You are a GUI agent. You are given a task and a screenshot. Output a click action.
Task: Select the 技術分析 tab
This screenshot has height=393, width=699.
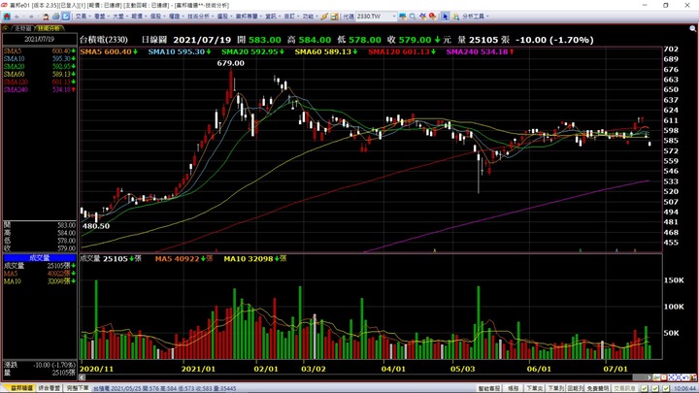coord(50,28)
